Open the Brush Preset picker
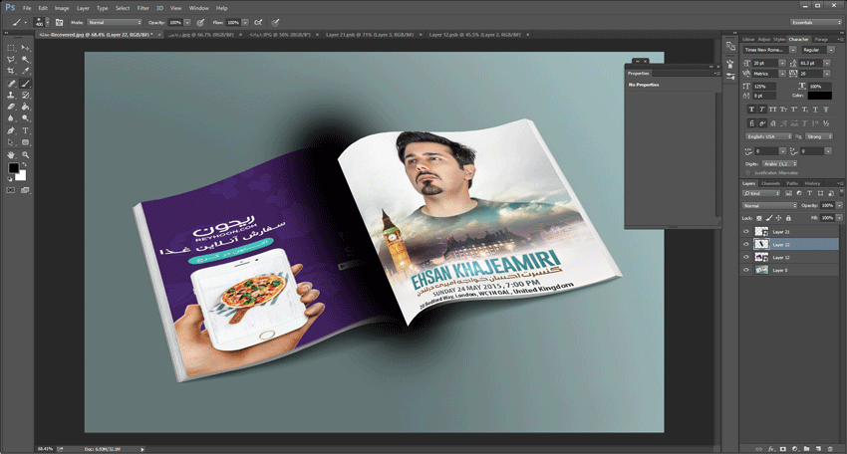Viewport: 847px width, 454px height. [41, 22]
